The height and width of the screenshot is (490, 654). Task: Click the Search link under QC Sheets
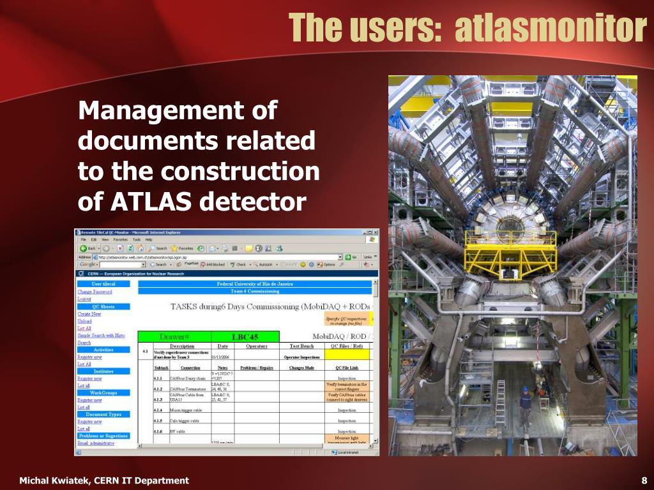[x=84, y=343]
